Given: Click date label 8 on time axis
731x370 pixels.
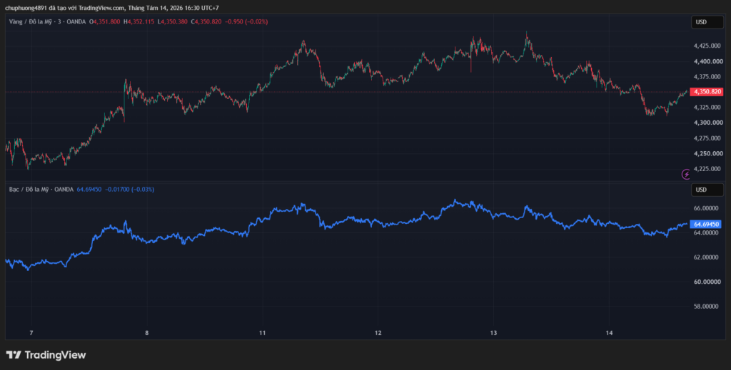Looking at the screenshot, I should tap(147, 333).
